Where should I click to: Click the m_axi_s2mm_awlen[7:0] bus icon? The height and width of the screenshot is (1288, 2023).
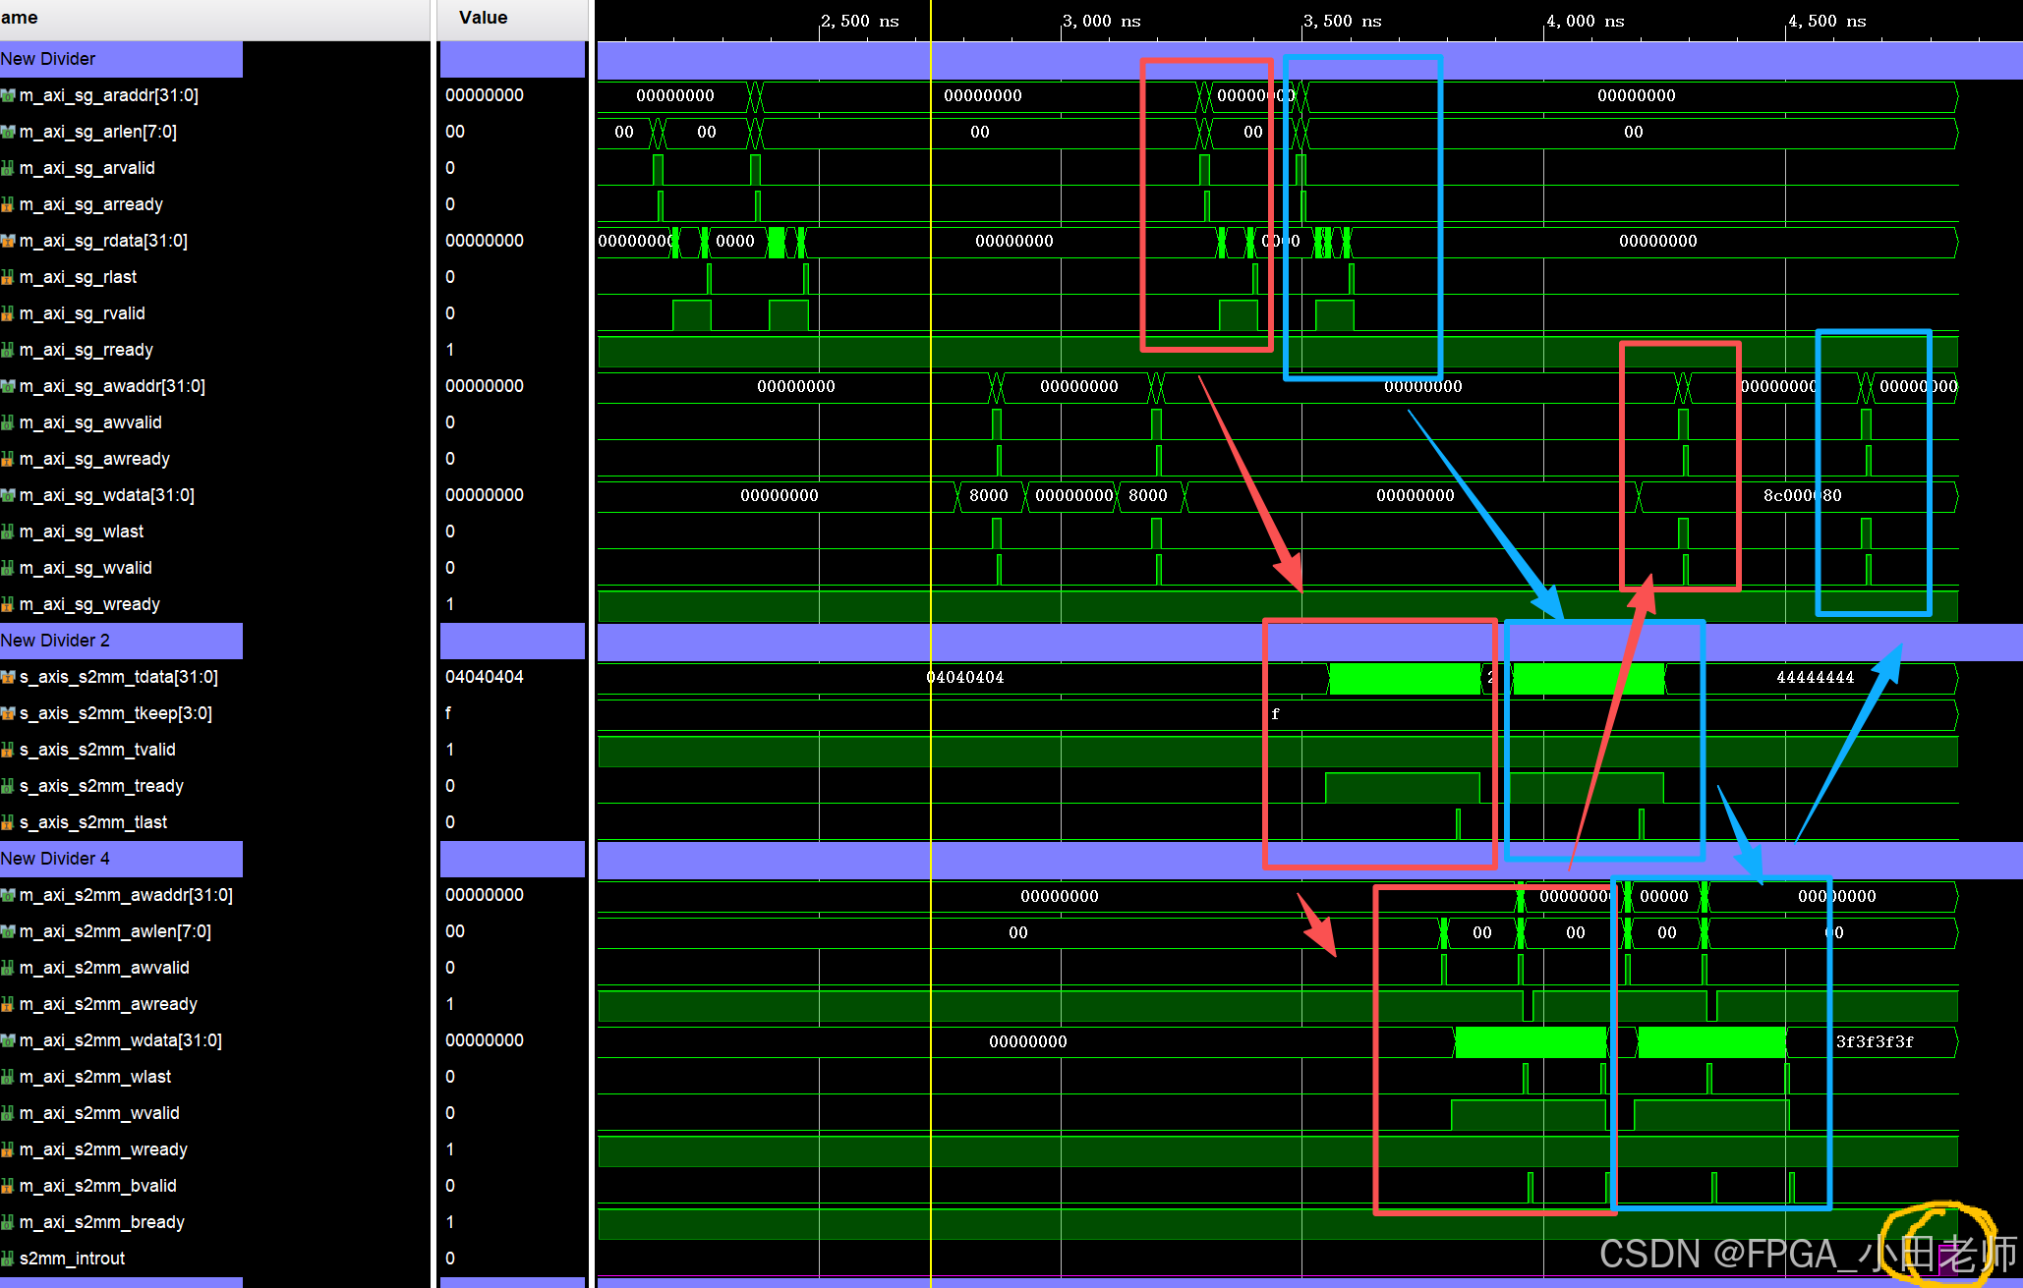[x=8, y=931]
